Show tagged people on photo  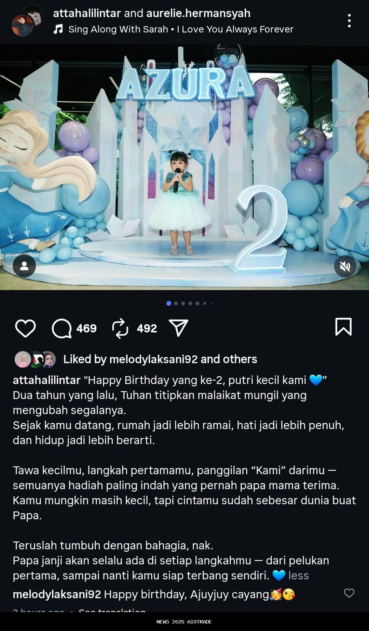pyautogui.click(x=24, y=266)
